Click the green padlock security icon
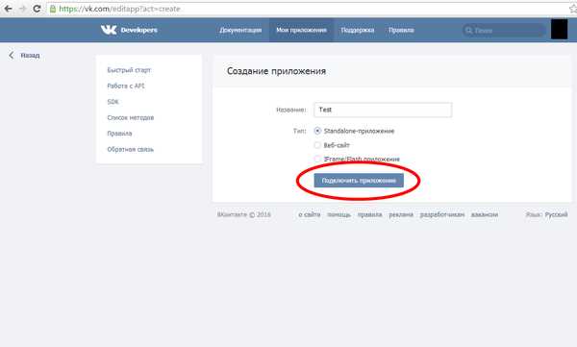The height and width of the screenshot is (347, 577). [53, 9]
